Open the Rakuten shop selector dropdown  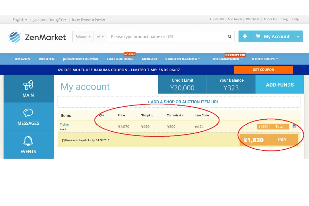[x=83, y=37]
